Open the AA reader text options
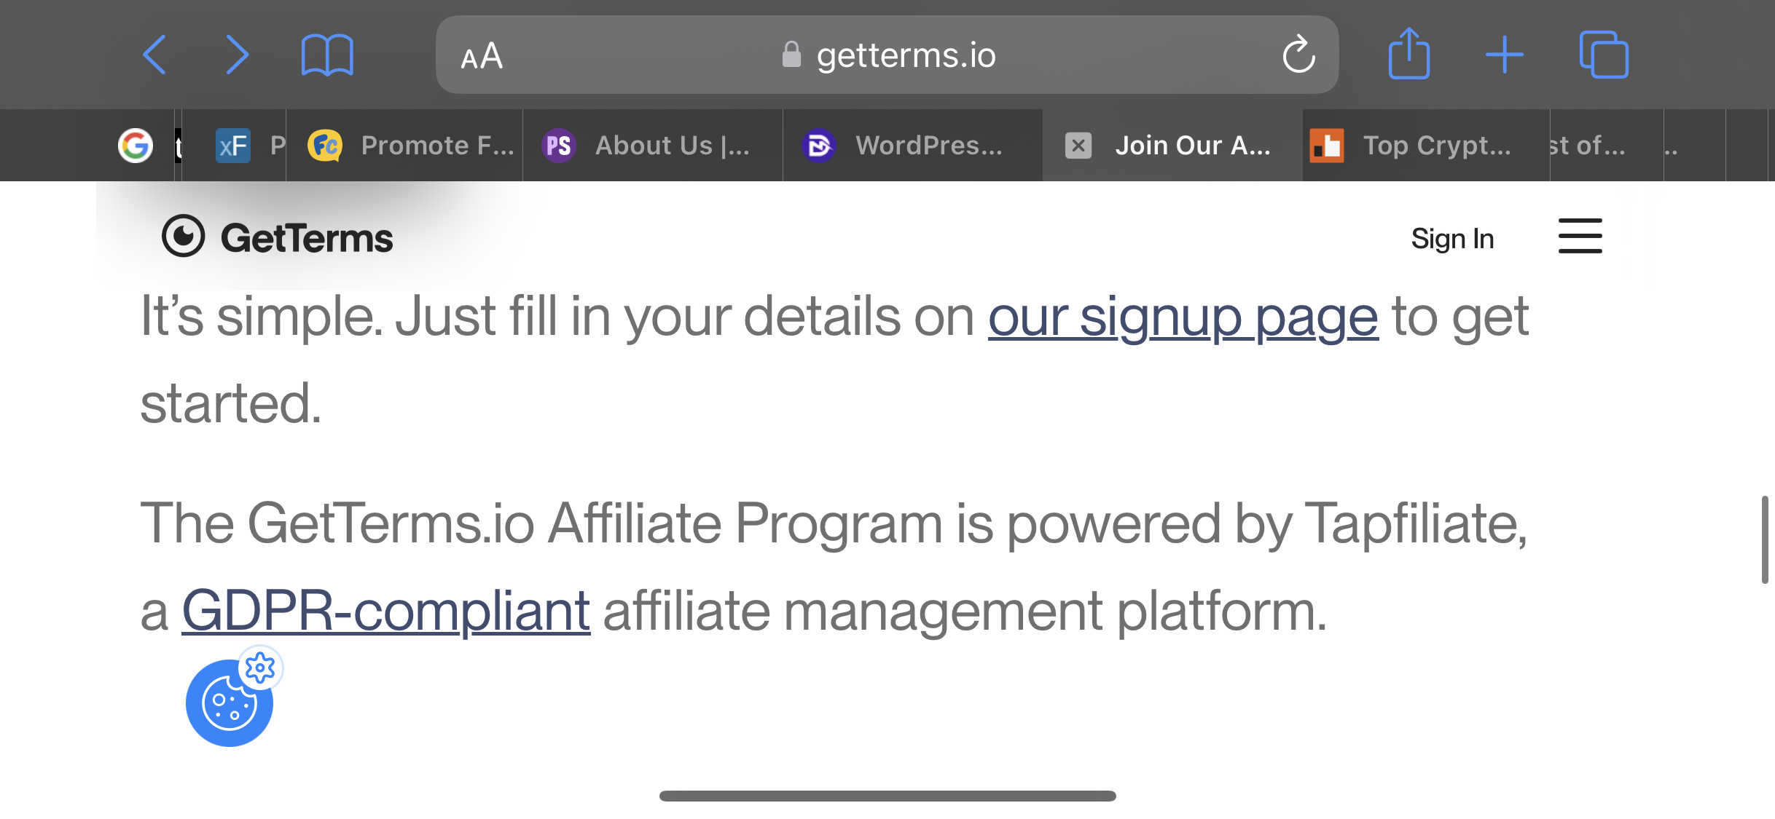The image size is (1775, 819). [x=482, y=56]
